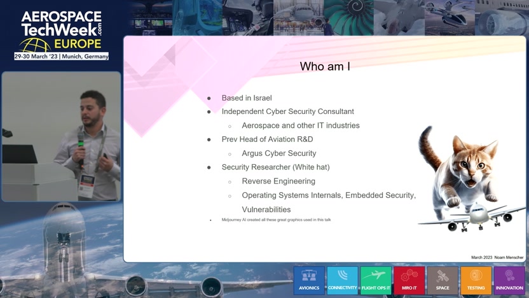The height and width of the screenshot is (298, 529).
Task: Select the Connectivity category tile
Action: click(x=343, y=280)
